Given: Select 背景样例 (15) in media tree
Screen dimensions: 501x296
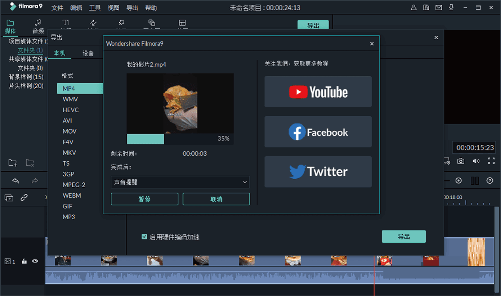Looking at the screenshot, I should click(26, 77).
